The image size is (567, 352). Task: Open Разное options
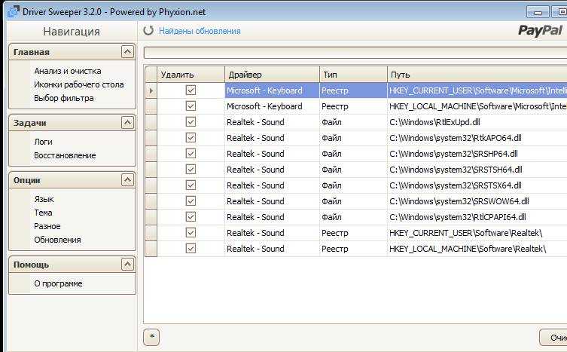click(x=47, y=226)
